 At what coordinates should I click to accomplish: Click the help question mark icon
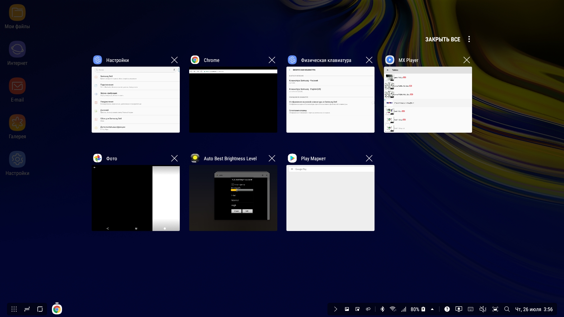447,309
